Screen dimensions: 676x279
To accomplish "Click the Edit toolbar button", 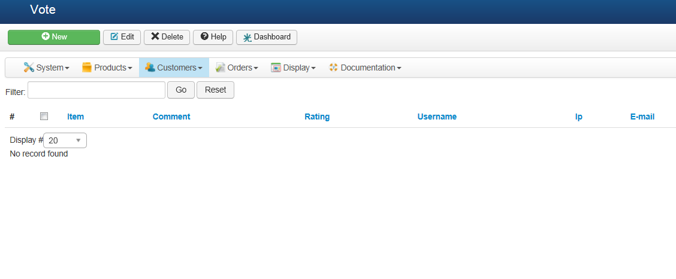I will pyautogui.click(x=122, y=37).
